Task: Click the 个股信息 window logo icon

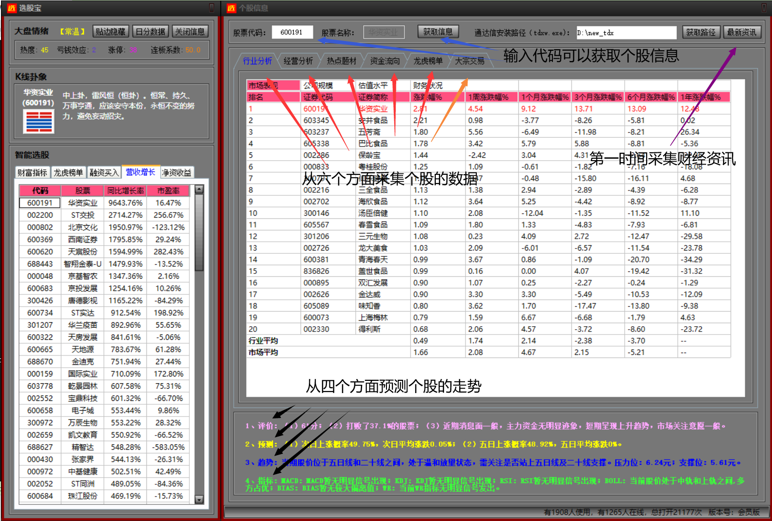Action: click(231, 8)
